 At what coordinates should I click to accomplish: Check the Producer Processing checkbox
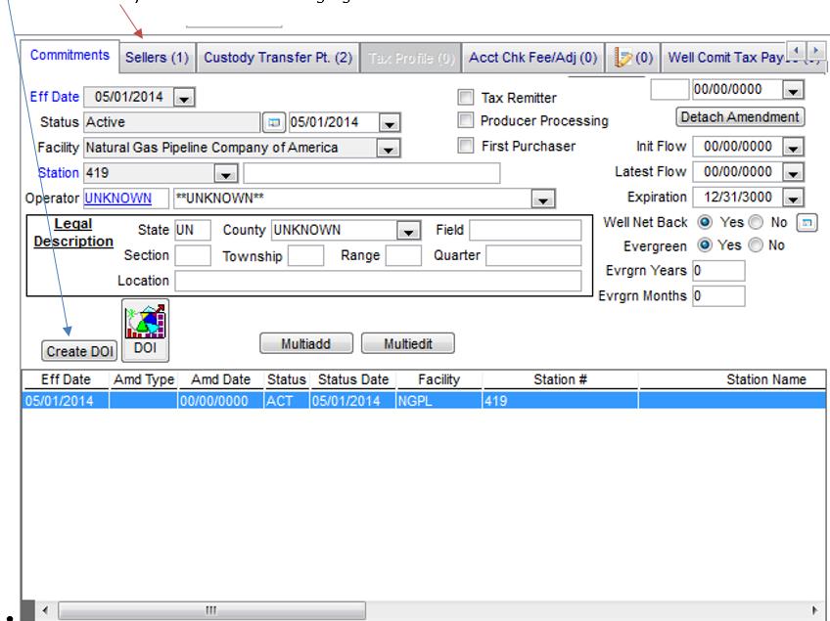point(467,121)
